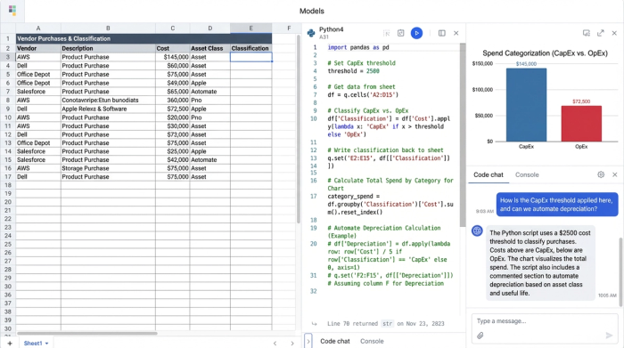Viewport: 624px width, 348px height.
Task: Switch to the Console tab in chat panel
Action: [x=527, y=174]
